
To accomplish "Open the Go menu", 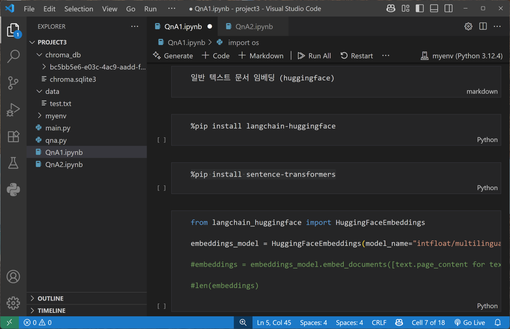I will (x=131, y=9).
